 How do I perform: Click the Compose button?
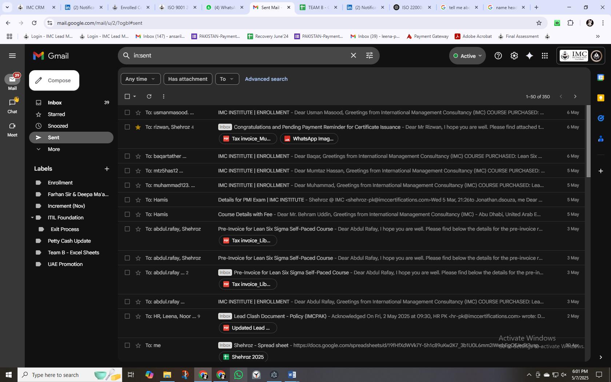click(54, 80)
